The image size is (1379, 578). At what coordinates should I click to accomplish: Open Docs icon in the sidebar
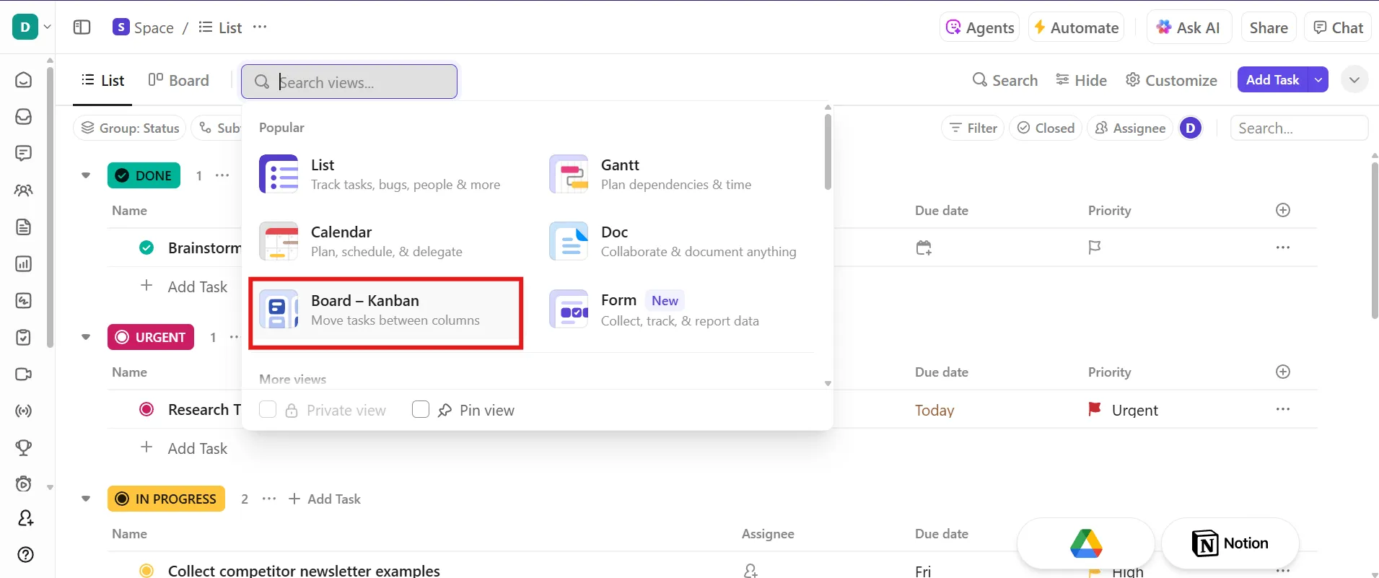(x=24, y=227)
